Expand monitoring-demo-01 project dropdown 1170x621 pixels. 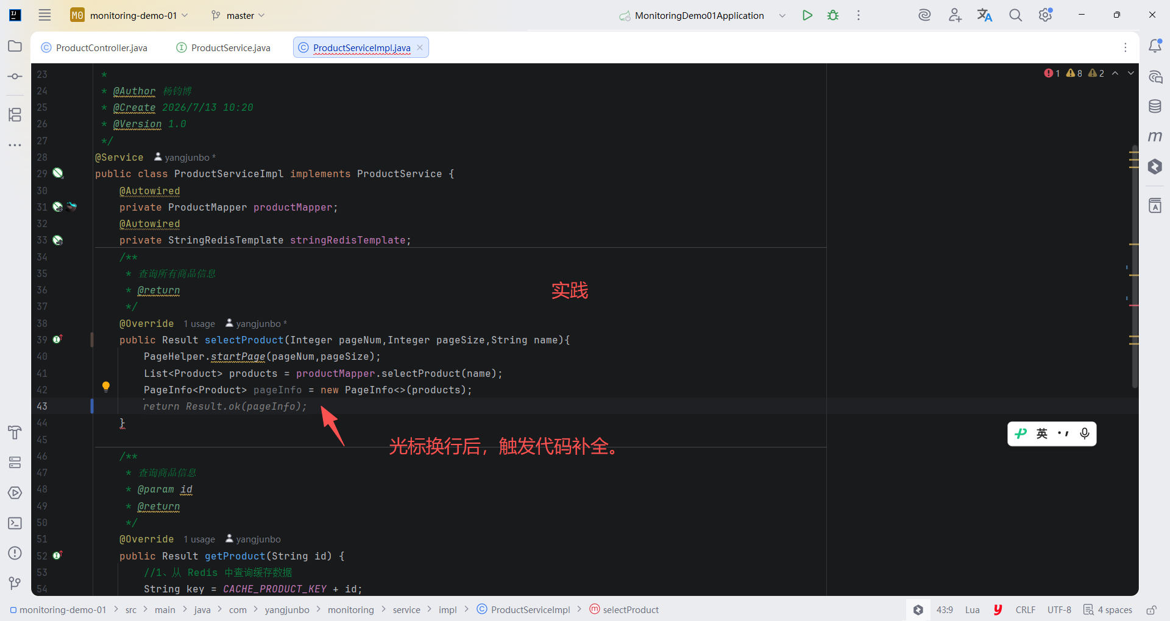coord(129,15)
